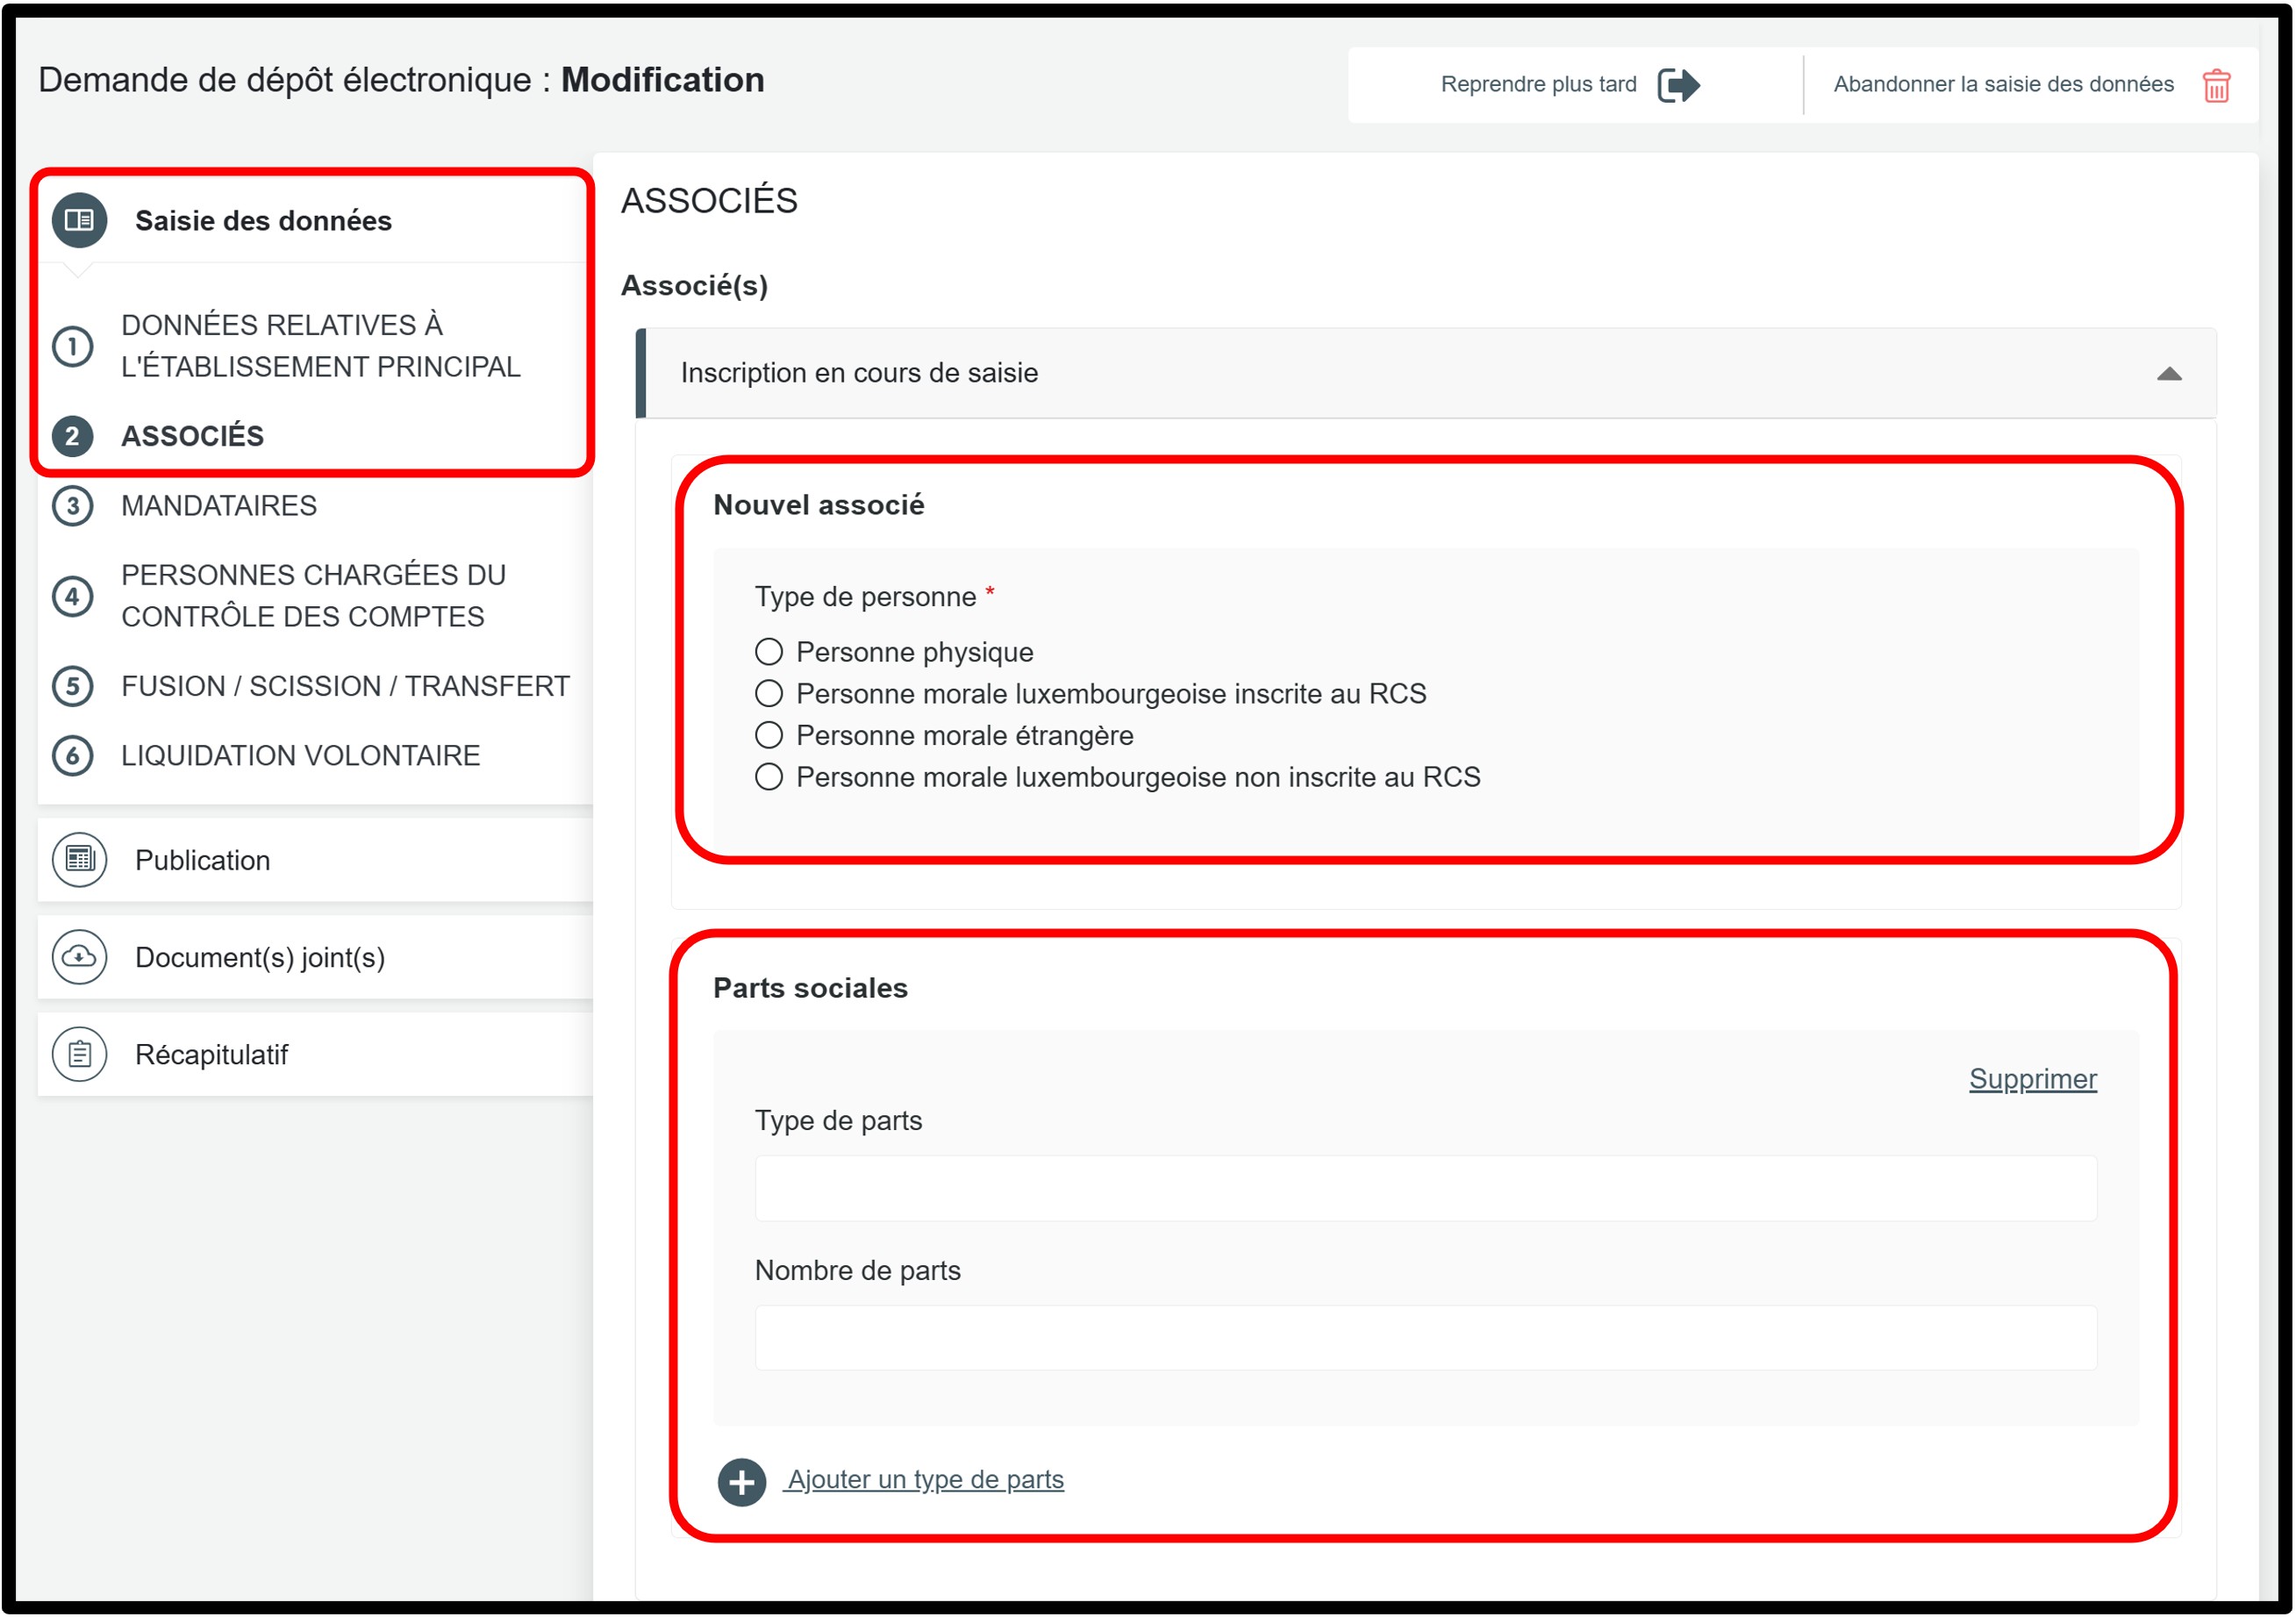Select Personne physique radio button
The image size is (2296, 1617).
pyautogui.click(x=768, y=652)
